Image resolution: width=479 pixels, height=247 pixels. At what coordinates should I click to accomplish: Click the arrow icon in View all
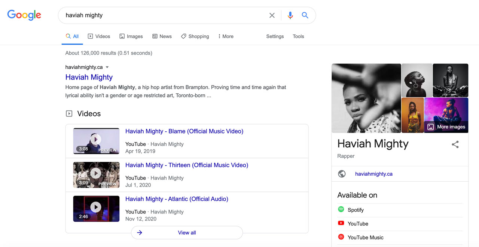pos(140,232)
